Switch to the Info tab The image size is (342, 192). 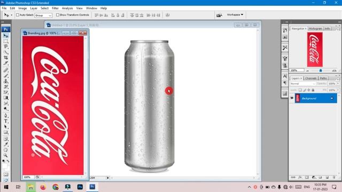tap(327, 28)
